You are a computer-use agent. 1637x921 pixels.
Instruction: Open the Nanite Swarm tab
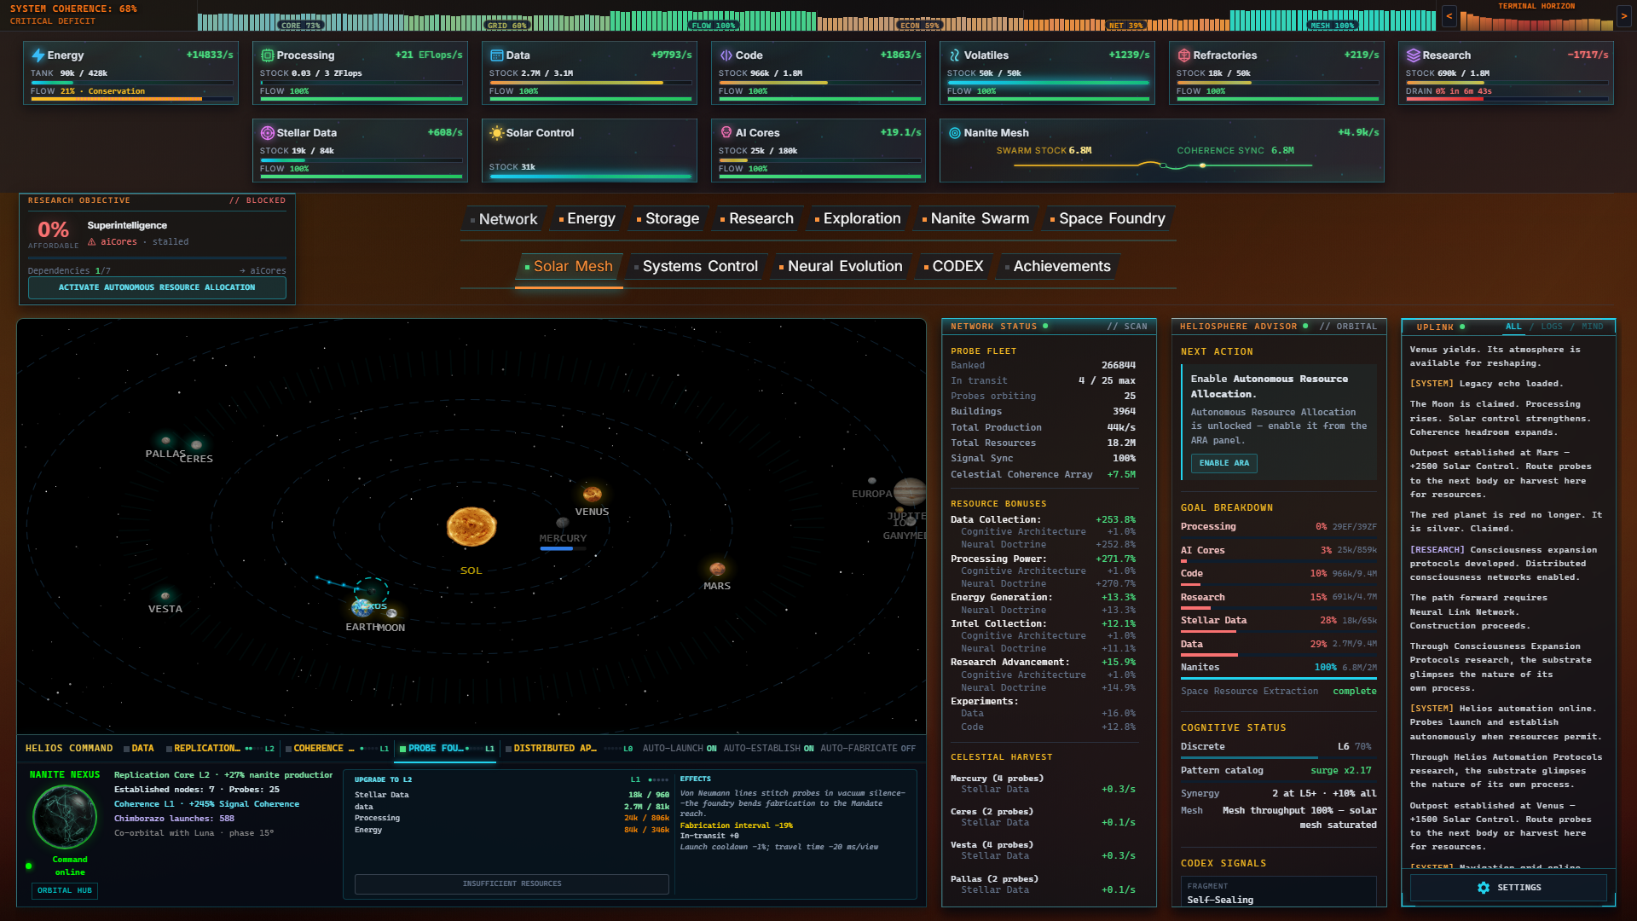976,219
